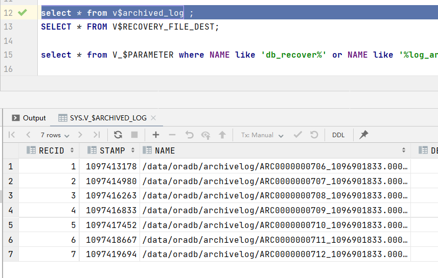Go to previous page of results
This screenshot has height=278, width=438.
click(x=28, y=135)
